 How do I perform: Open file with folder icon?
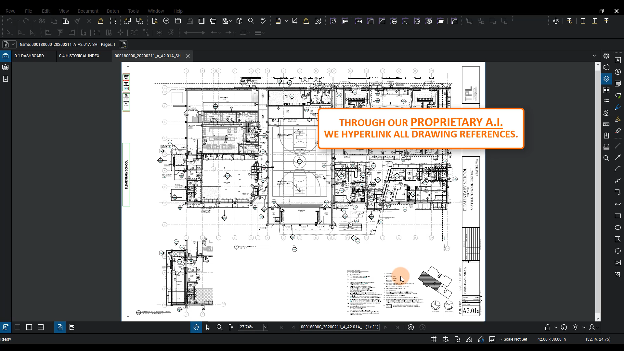pyautogui.click(x=178, y=21)
